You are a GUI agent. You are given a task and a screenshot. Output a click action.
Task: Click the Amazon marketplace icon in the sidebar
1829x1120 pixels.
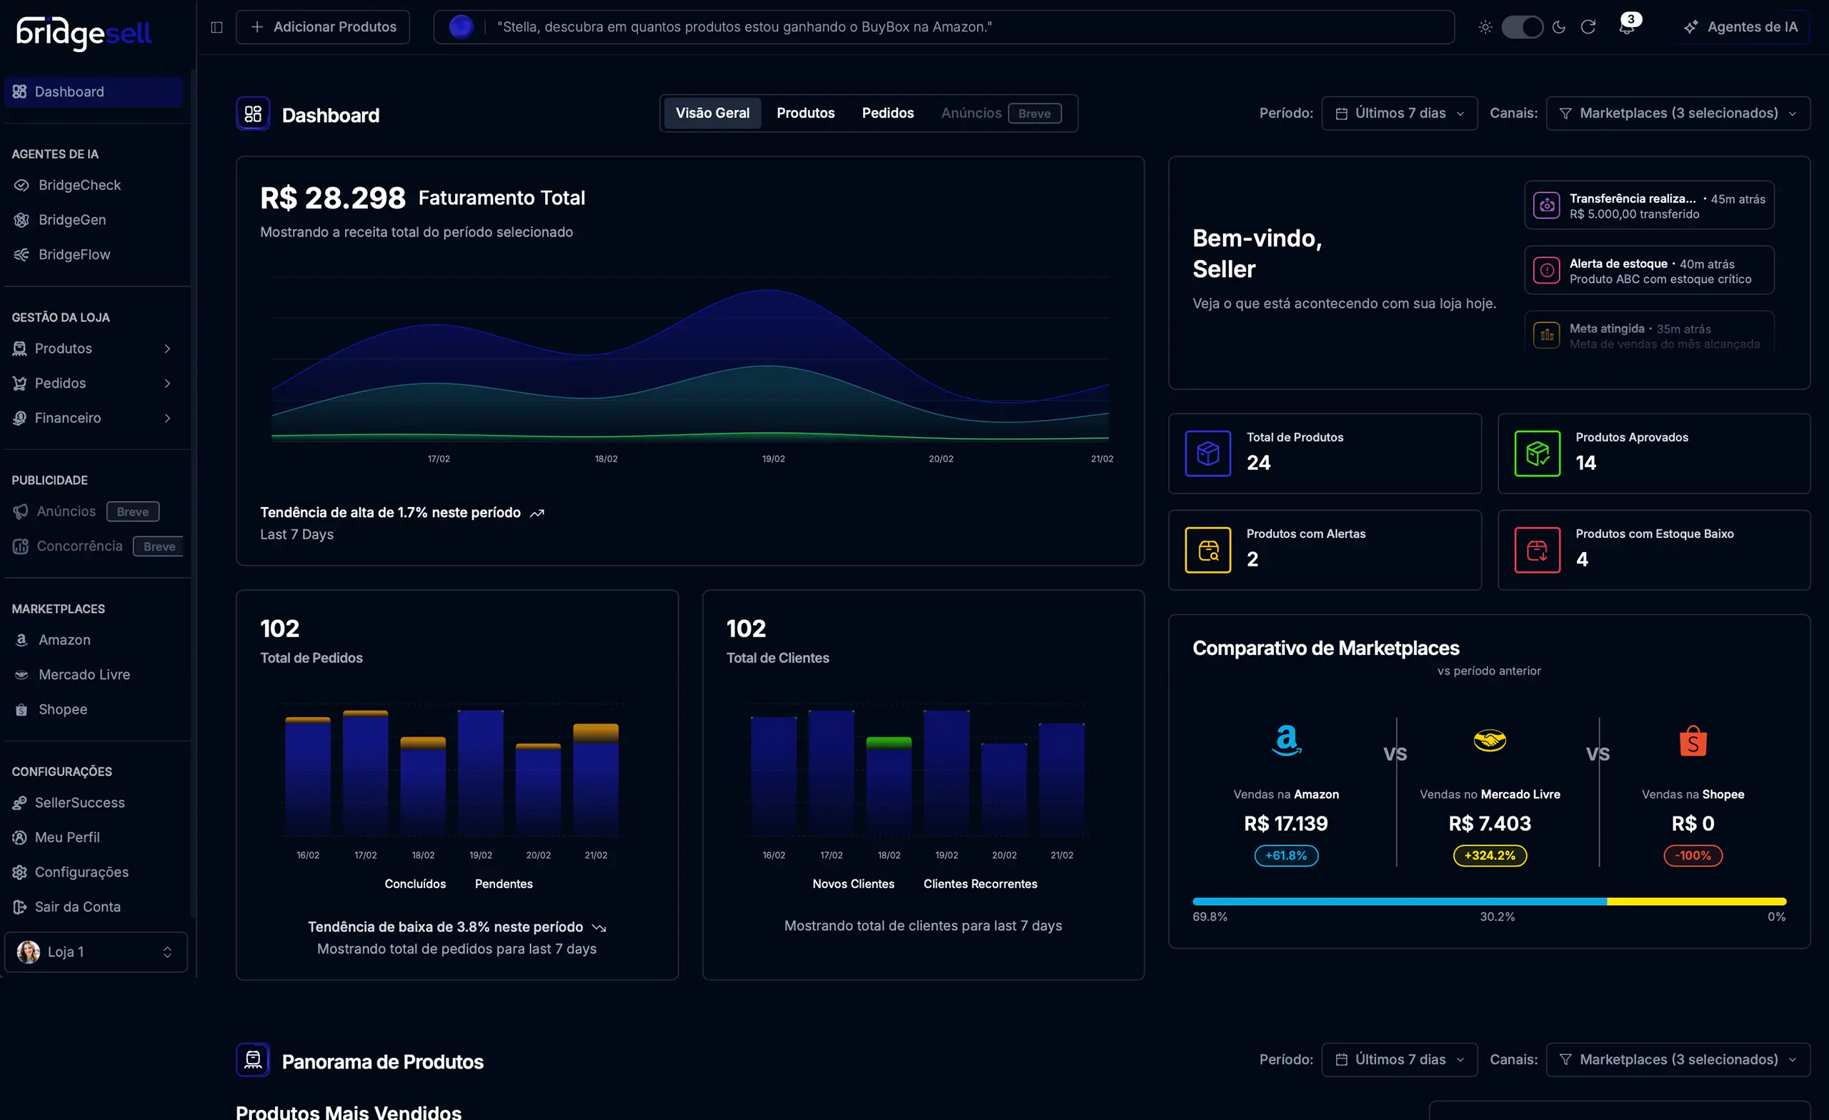tap(21, 640)
